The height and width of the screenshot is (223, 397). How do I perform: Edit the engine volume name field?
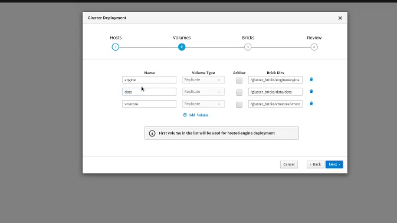pyautogui.click(x=149, y=80)
